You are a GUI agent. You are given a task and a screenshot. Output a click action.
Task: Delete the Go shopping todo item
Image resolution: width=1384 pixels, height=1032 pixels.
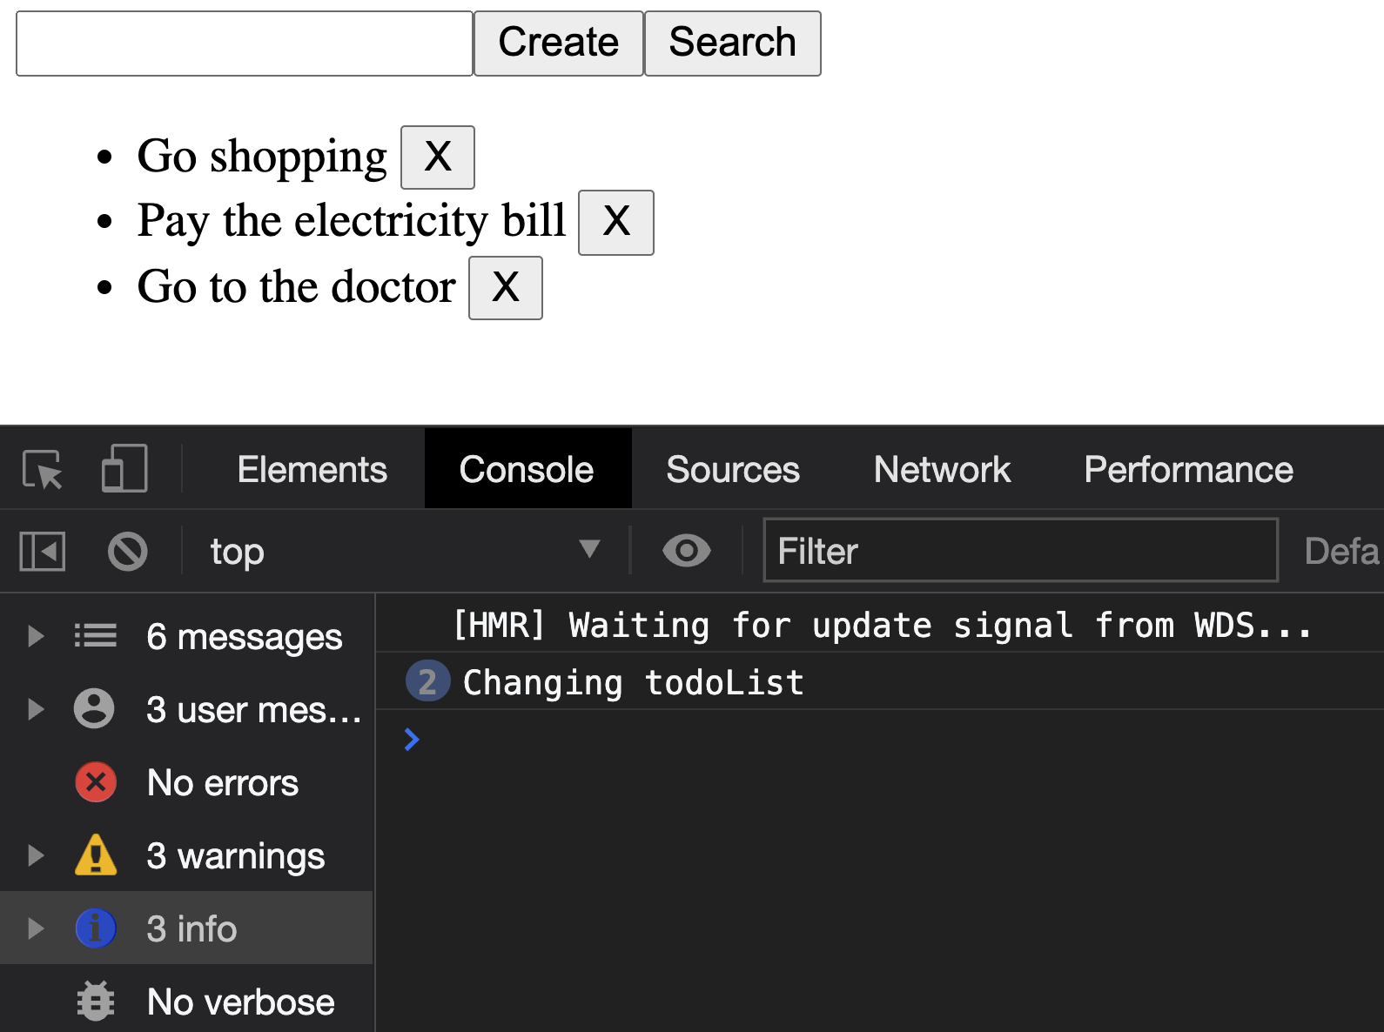[437, 157]
